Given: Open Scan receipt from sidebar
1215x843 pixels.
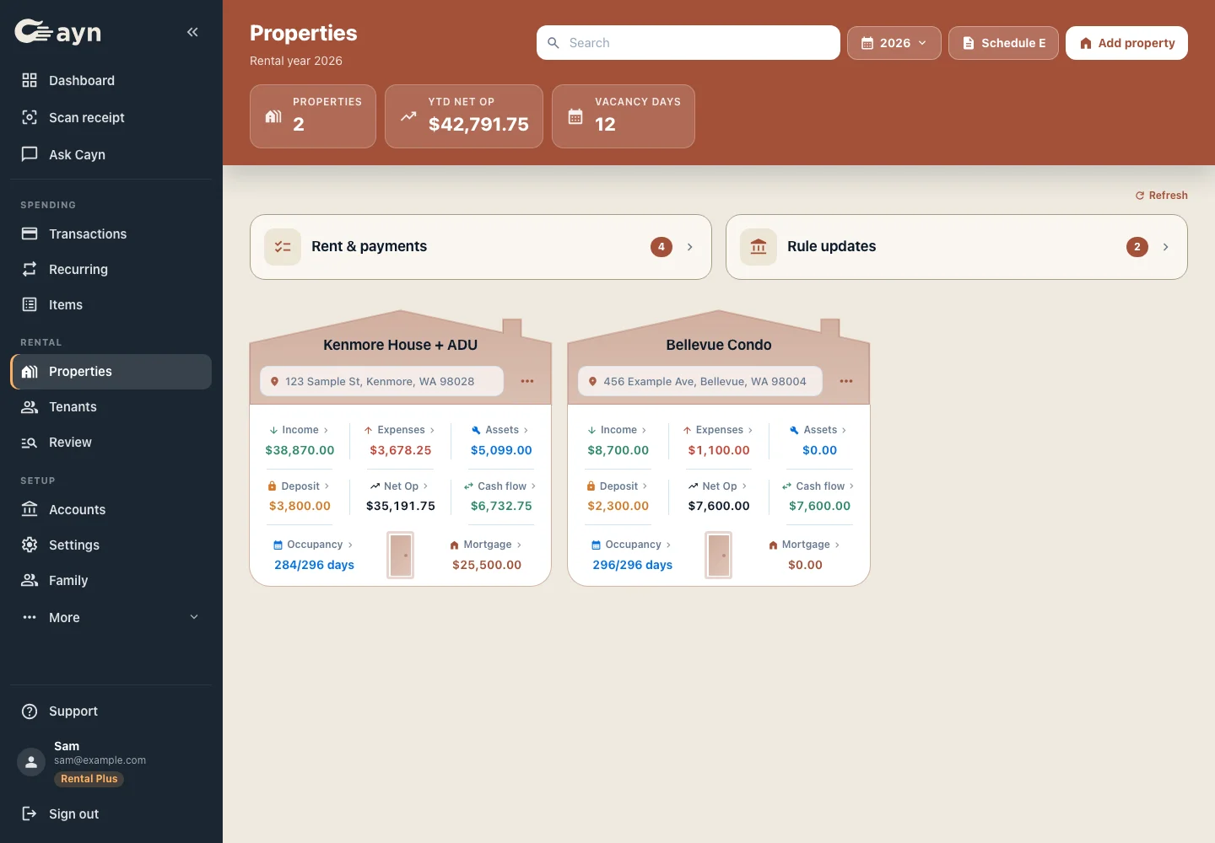Looking at the screenshot, I should click(111, 117).
